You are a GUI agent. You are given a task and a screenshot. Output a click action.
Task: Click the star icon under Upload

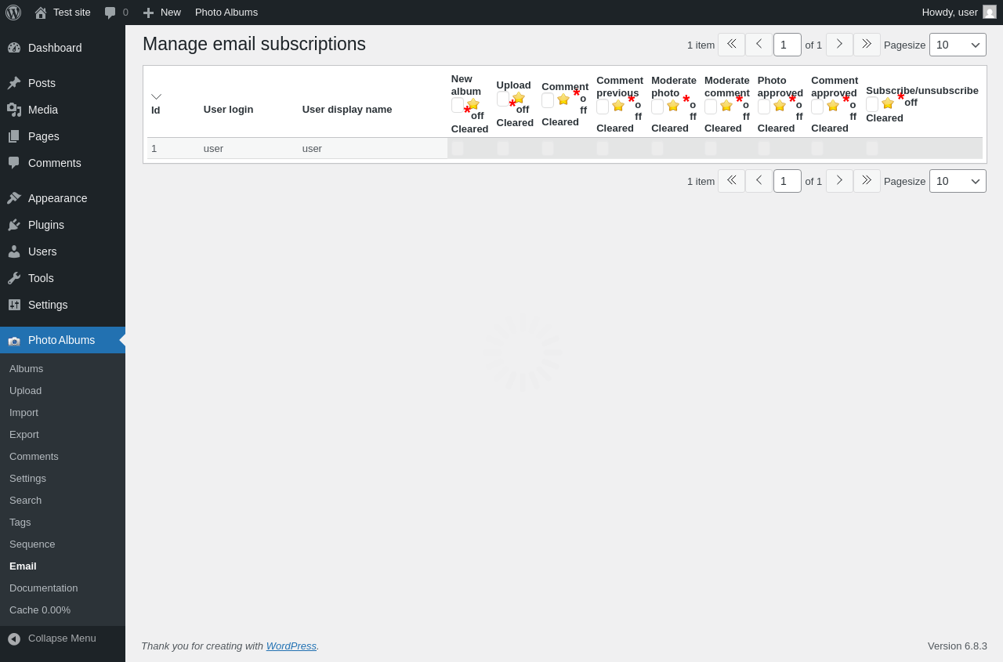pyautogui.click(x=519, y=97)
